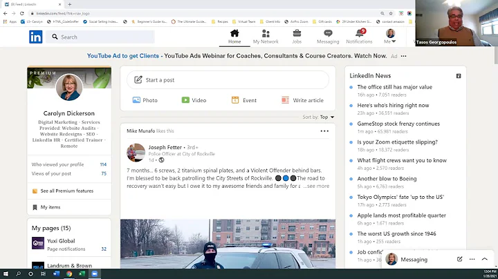Read 'GameStop stock frenzy continues'
Image resolution: width=498 pixels, height=279 pixels.
click(398, 124)
